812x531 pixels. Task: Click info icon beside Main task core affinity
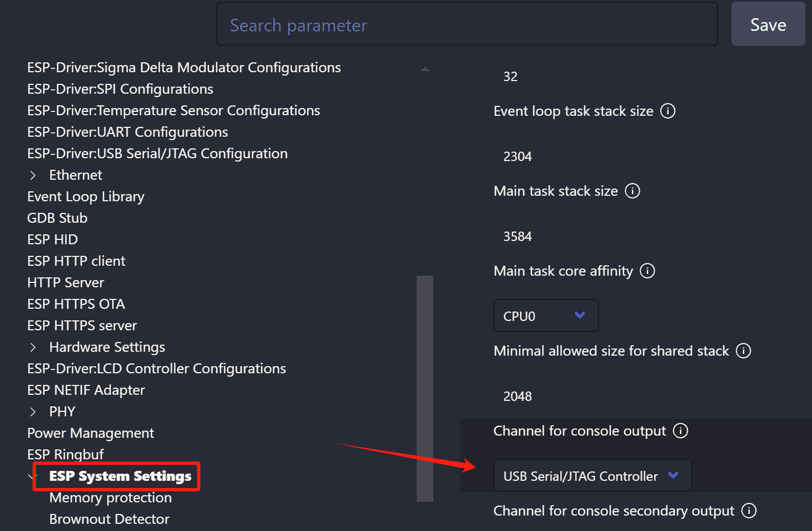pyautogui.click(x=647, y=271)
